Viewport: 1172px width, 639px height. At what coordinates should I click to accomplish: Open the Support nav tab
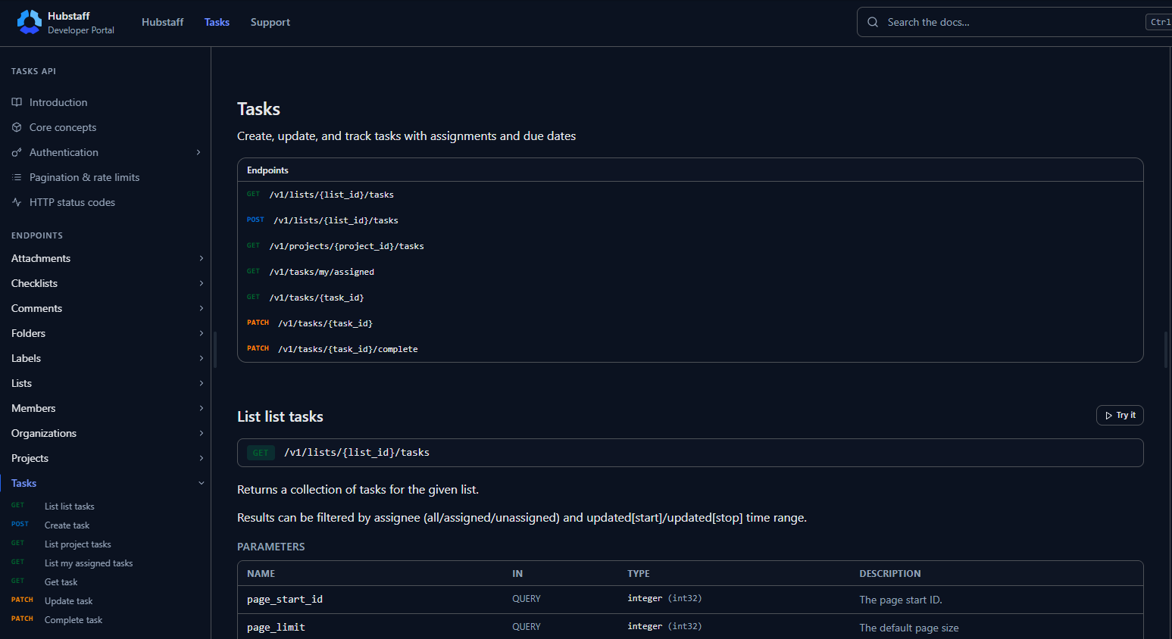tap(270, 22)
